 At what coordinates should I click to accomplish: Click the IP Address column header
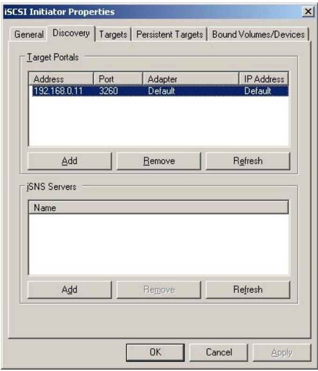[x=264, y=79]
